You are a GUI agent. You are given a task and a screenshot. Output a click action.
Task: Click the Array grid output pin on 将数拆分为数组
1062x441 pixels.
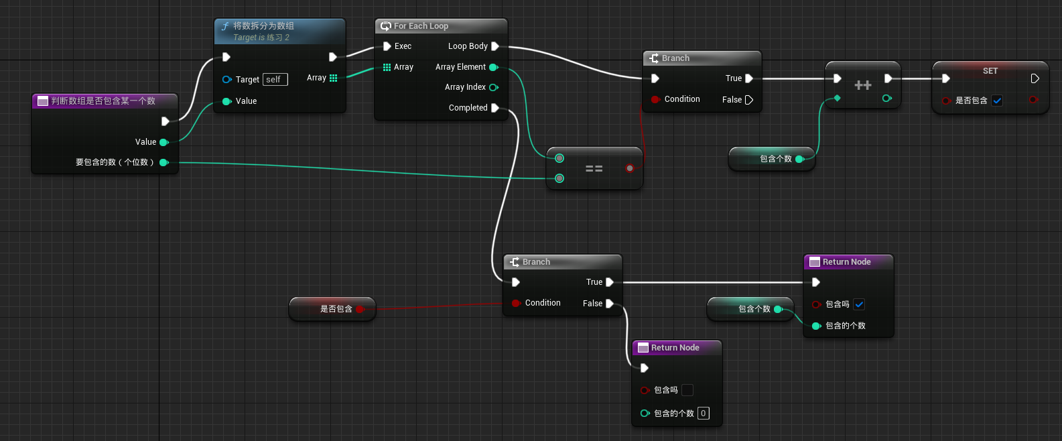[333, 78]
